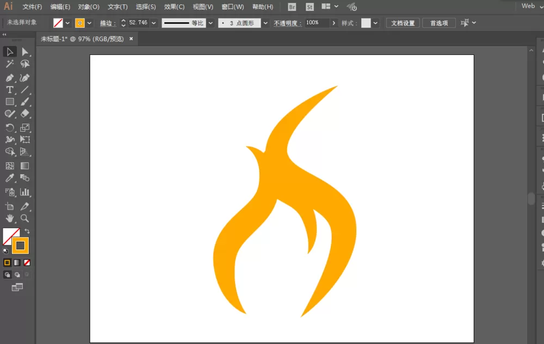
Task: Click the 文档设置 button
Action: pos(403,23)
